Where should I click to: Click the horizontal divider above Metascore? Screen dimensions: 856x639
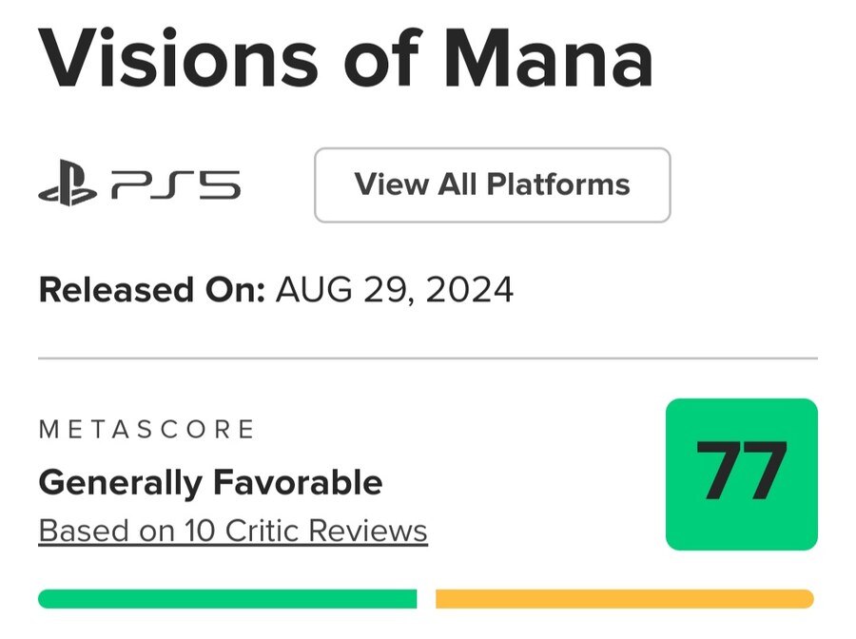pyautogui.click(x=428, y=358)
